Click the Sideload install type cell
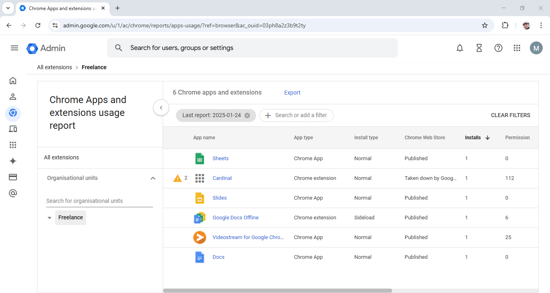 point(364,218)
